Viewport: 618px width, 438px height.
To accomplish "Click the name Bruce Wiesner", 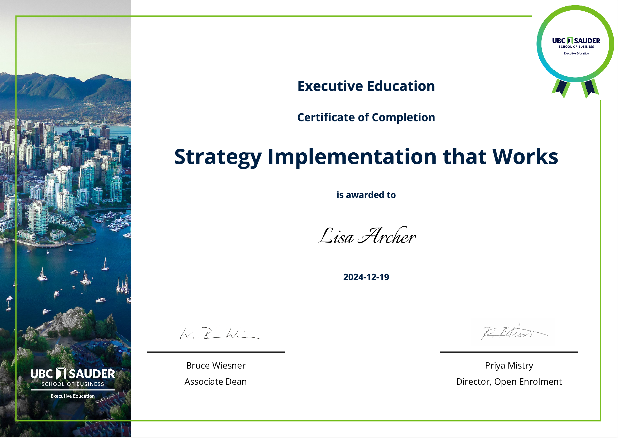I will pos(216,365).
